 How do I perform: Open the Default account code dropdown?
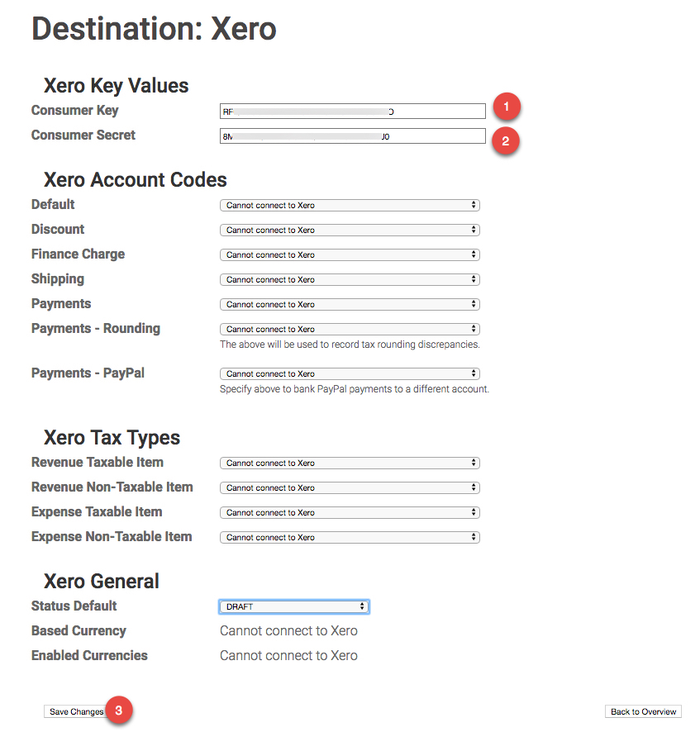(x=350, y=205)
